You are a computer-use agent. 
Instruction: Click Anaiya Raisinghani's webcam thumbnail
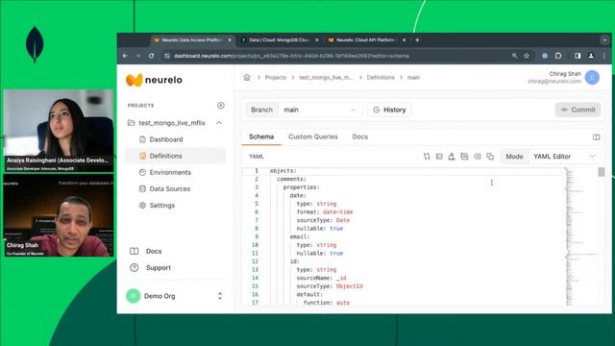(59, 131)
